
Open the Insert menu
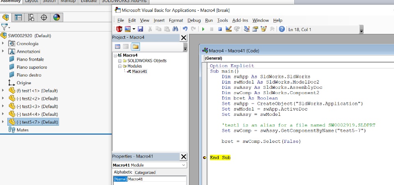pyautogui.click(x=159, y=20)
